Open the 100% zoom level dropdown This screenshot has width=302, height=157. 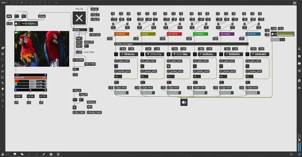tap(4, 3)
